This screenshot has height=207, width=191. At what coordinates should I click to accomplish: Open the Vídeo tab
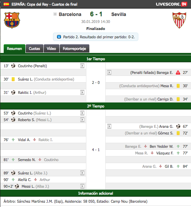[51, 49]
